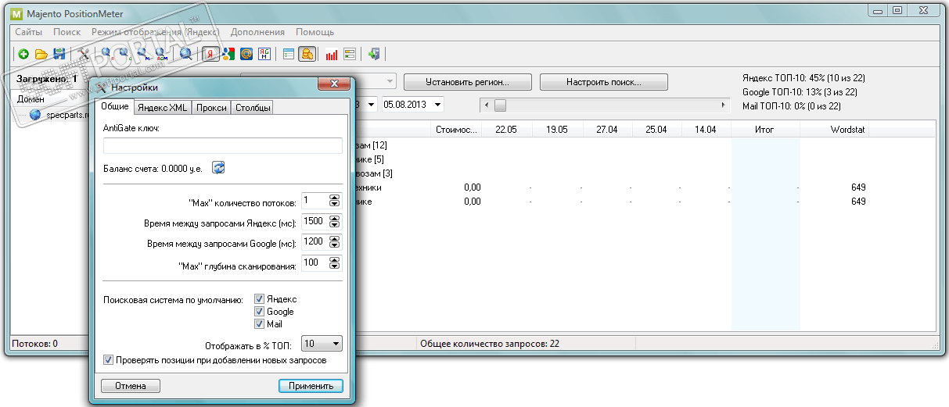Check positions in Mail (magnifier with M)

pos(143,54)
